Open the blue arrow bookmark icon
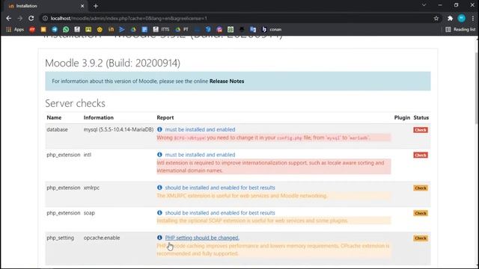This screenshot has width=479, height=269. (122, 30)
